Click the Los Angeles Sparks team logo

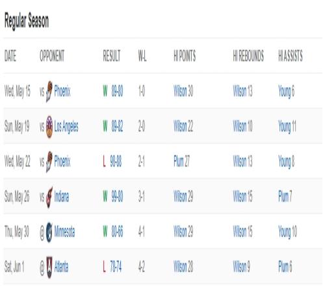pyautogui.click(x=49, y=127)
